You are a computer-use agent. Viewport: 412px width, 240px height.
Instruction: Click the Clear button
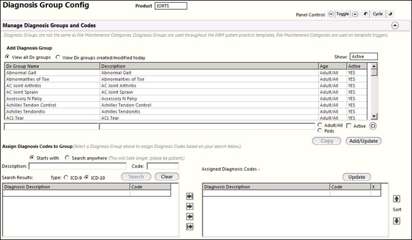pos(167,176)
